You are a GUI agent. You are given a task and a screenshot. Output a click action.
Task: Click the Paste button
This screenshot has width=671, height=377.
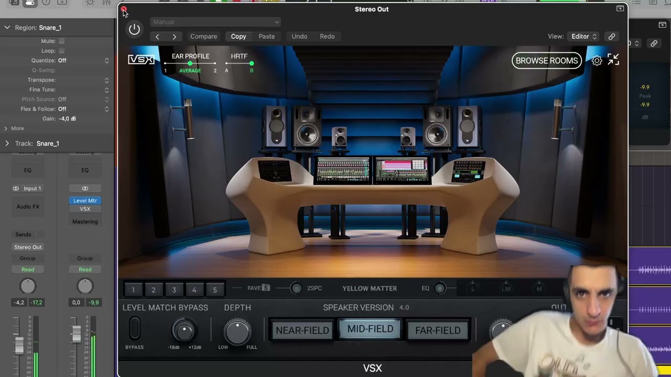(x=266, y=37)
